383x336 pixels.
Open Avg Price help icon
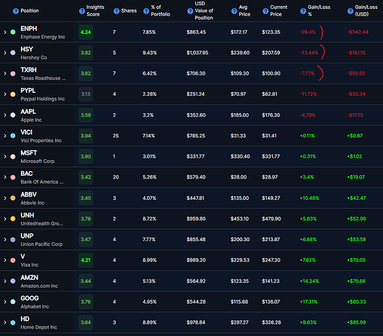click(x=234, y=11)
